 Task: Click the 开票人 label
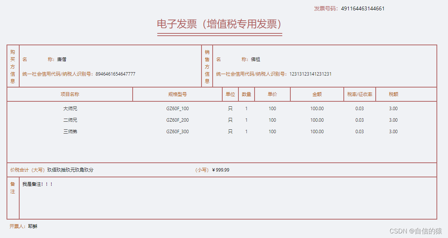coord(18,226)
